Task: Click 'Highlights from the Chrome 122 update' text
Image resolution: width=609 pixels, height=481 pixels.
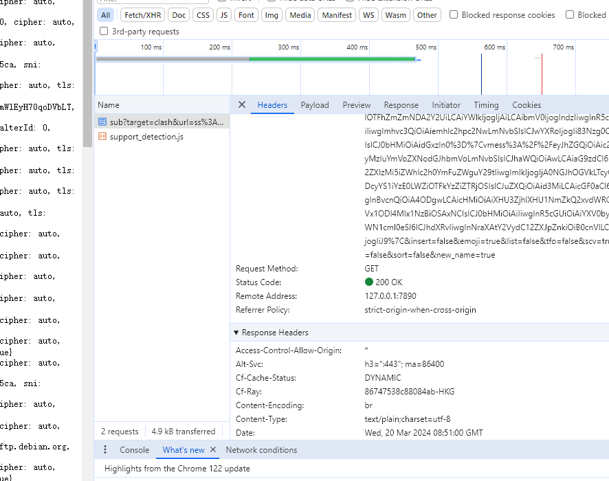Action: [177, 469]
